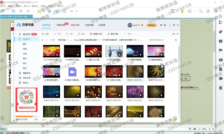Click the 新建文件夹 new folder icon

coord(91,34)
